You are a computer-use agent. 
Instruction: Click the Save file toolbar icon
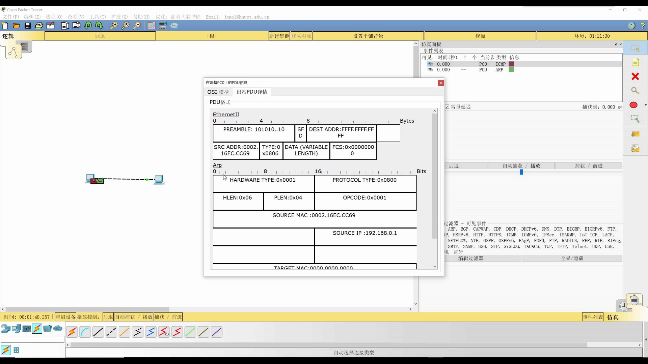tap(28, 26)
